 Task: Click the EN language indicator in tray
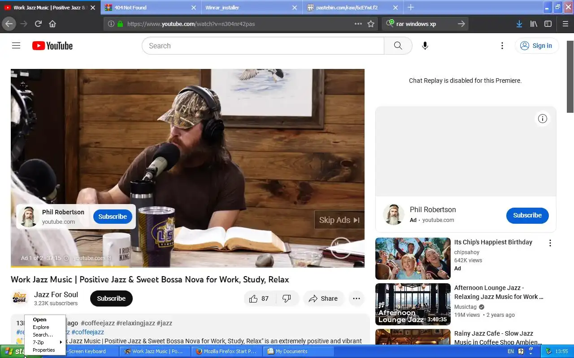pyautogui.click(x=511, y=351)
